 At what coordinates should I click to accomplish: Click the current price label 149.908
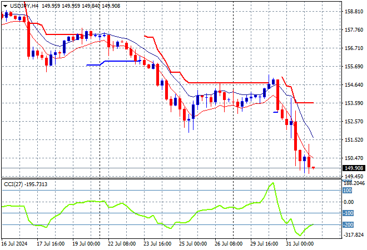tap(354, 168)
